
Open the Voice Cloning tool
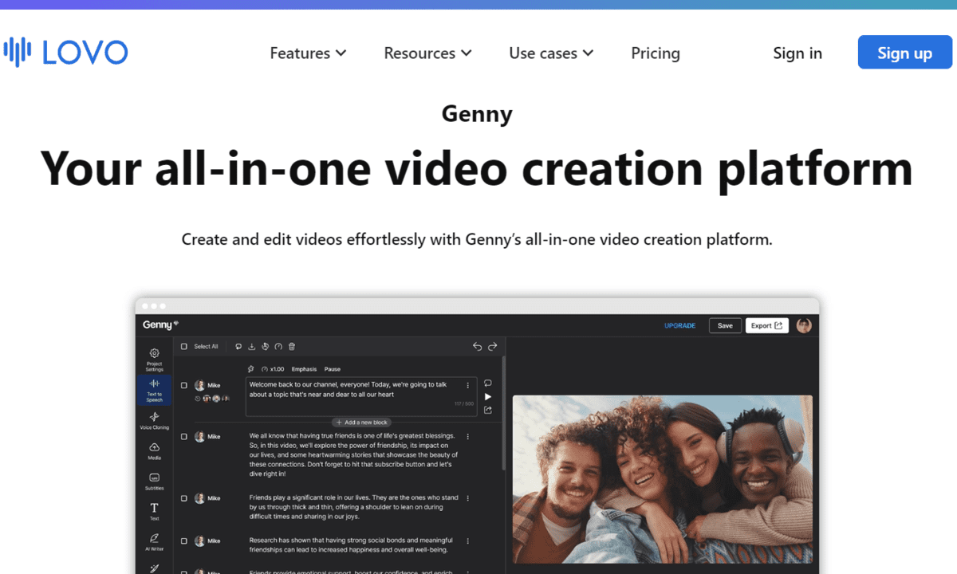[154, 418]
